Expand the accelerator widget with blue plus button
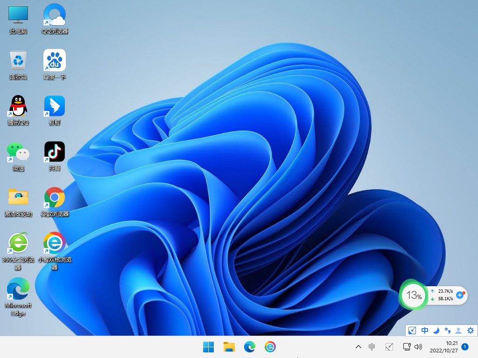Viewport: 478px width, 358px height. pyautogui.click(x=460, y=295)
